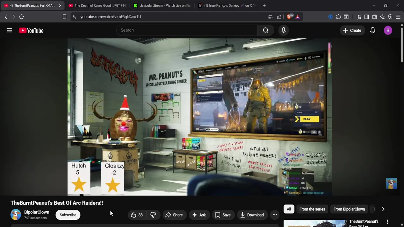Image resolution: width=404 pixels, height=227 pixels.
Task: Switch to clavicular Stream Kick tab
Action: 162,5
